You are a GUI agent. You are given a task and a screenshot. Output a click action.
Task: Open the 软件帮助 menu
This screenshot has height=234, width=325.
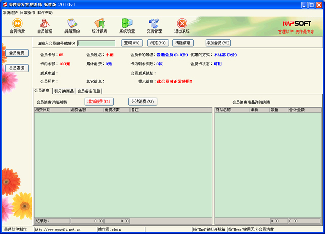(45, 12)
